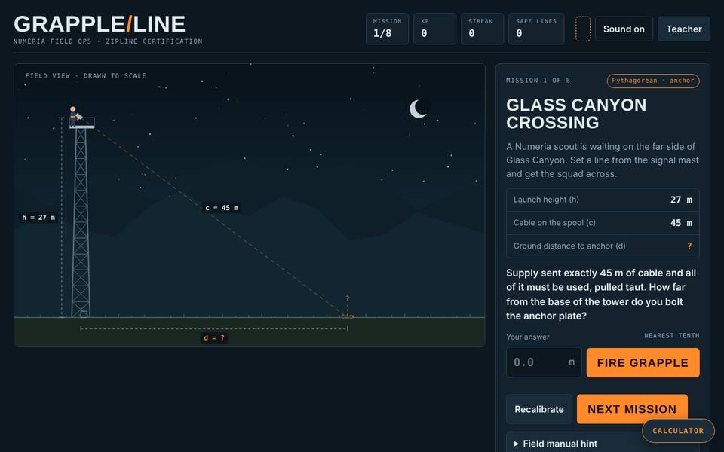Screen dimensions: 724x452
Task: Open the Teacher mode button
Action: click(x=684, y=29)
